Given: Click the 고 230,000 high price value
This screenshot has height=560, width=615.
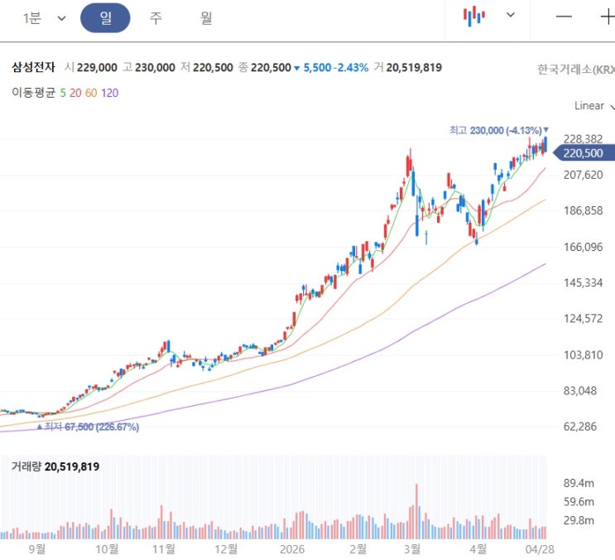Looking at the screenshot, I should point(149,67).
